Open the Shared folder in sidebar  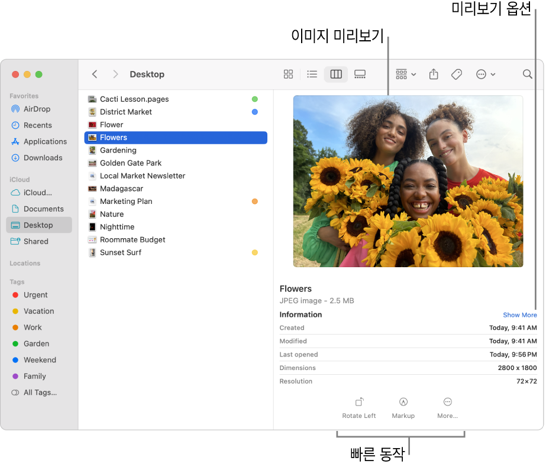click(x=39, y=241)
